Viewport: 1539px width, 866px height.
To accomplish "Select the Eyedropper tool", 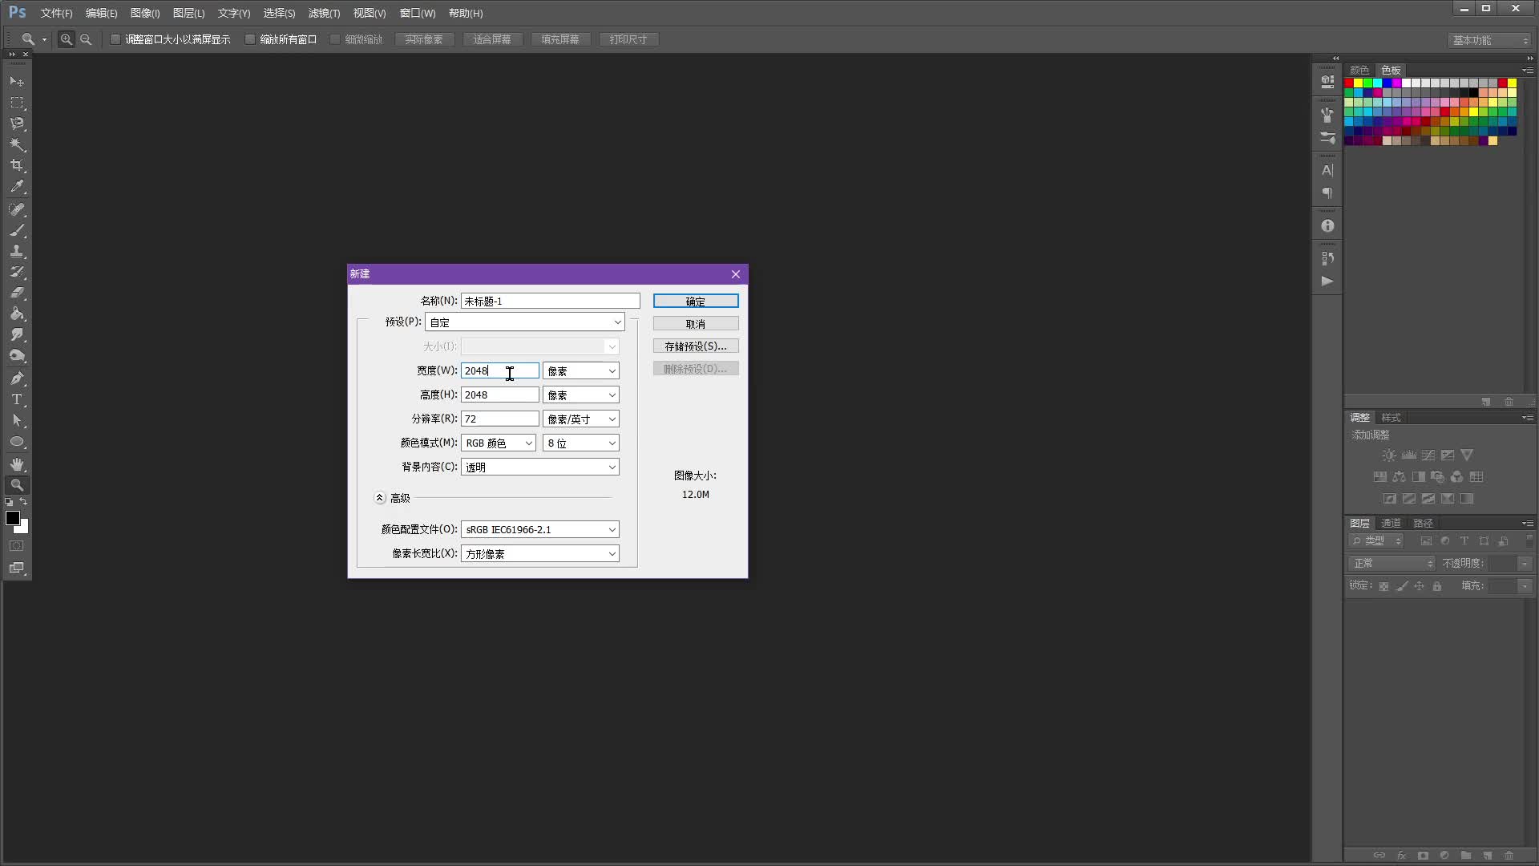I will (17, 186).
